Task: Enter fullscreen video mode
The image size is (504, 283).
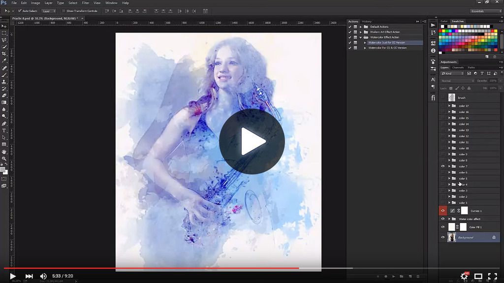Action: [x=492, y=276]
